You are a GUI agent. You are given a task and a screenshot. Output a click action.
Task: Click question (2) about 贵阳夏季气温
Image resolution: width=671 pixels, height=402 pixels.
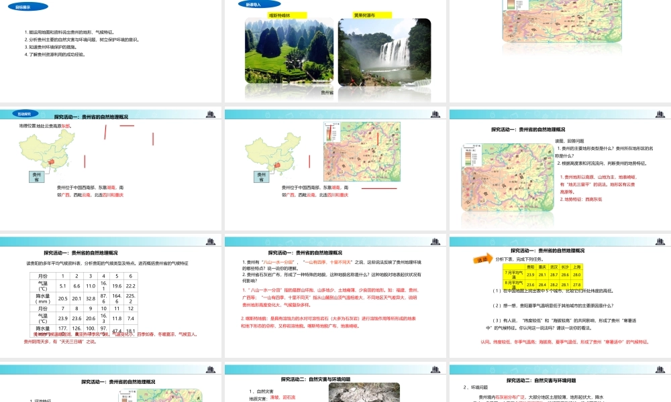coord(553,306)
